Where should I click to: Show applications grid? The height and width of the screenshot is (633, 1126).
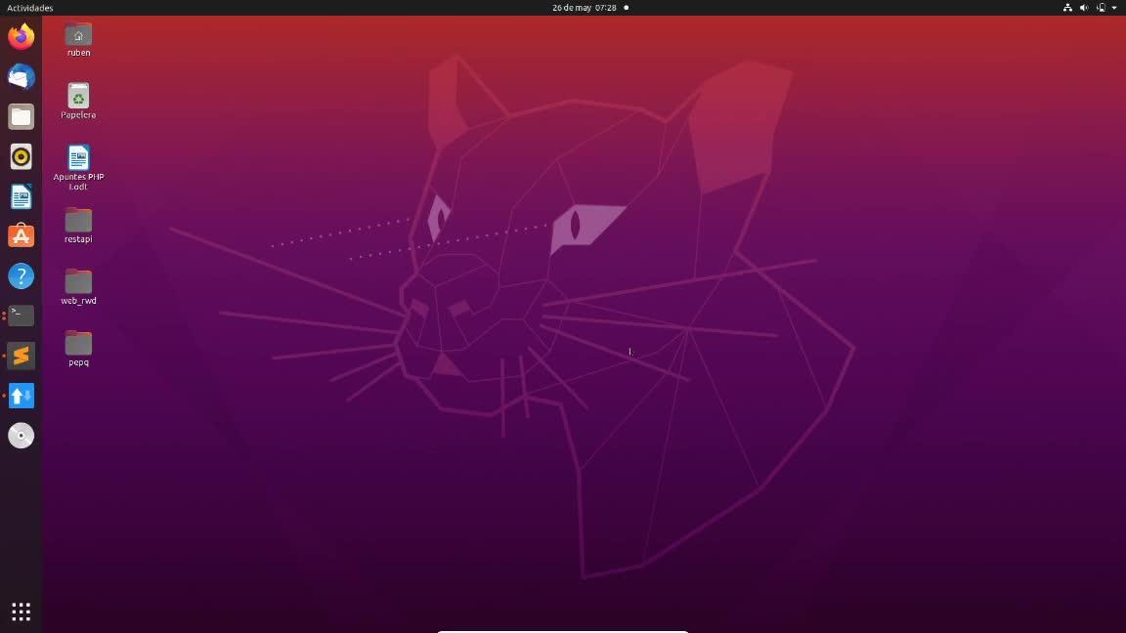pyautogui.click(x=21, y=612)
